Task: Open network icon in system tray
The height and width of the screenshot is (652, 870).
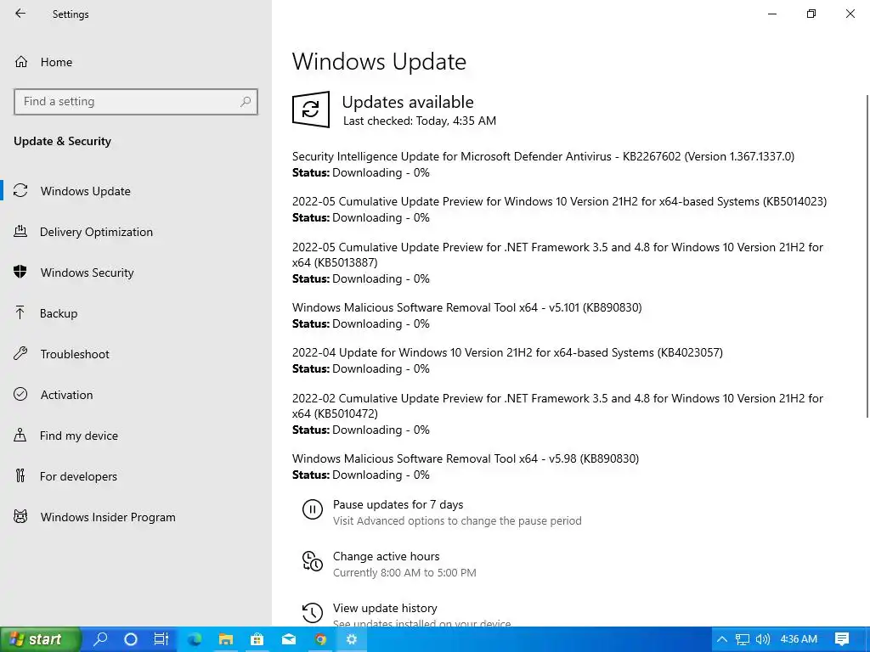Action: tap(743, 639)
